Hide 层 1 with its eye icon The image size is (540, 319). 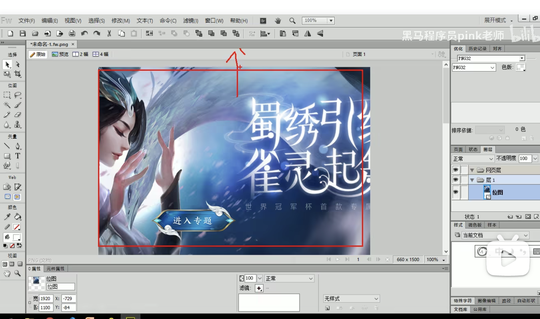tap(456, 180)
